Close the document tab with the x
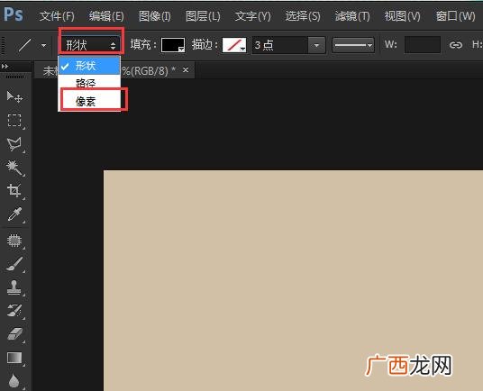This screenshot has width=483, height=391. pos(186,70)
